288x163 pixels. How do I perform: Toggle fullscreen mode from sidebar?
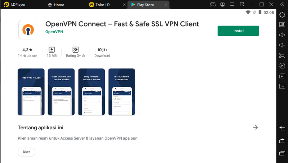[282, 56]
